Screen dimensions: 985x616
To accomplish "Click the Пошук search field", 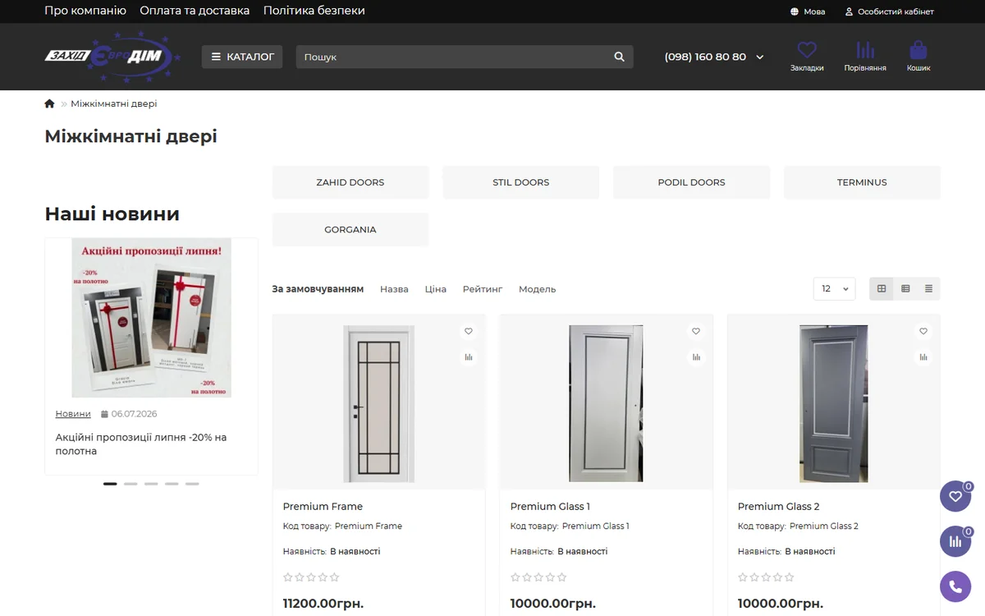I will click(451, 57).
